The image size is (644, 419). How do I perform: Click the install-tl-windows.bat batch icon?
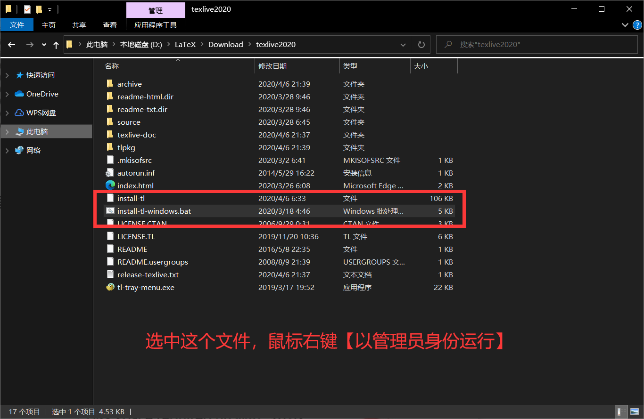110,211
